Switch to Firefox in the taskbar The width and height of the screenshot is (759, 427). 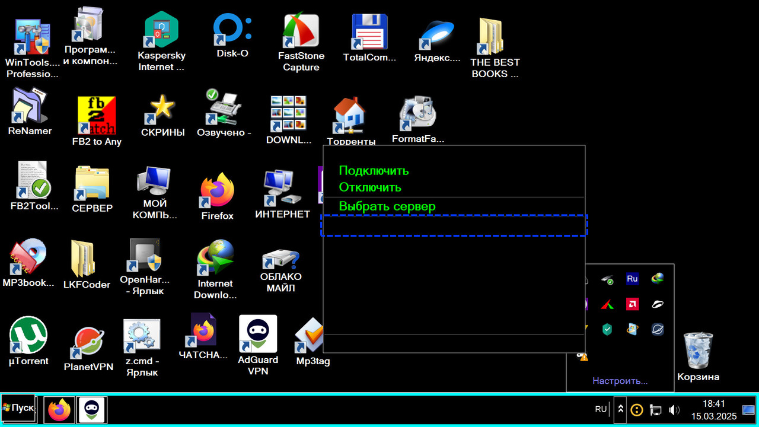59,410
